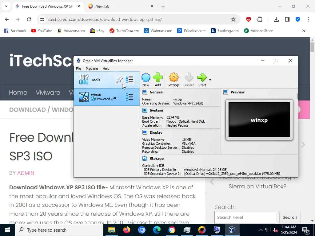
Task: Click the General section header
Action: 157,92
